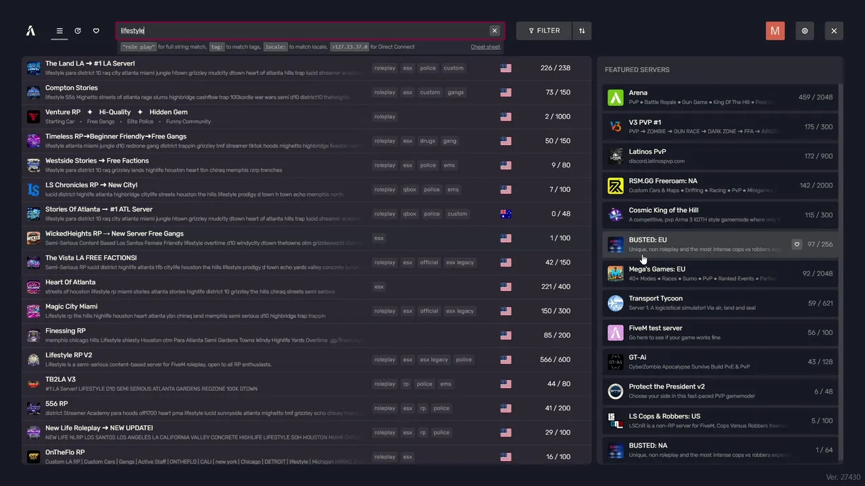Open BUSTED: NA featured server
Viewport: 865px width, 486px height.
(x=720, y=450)
